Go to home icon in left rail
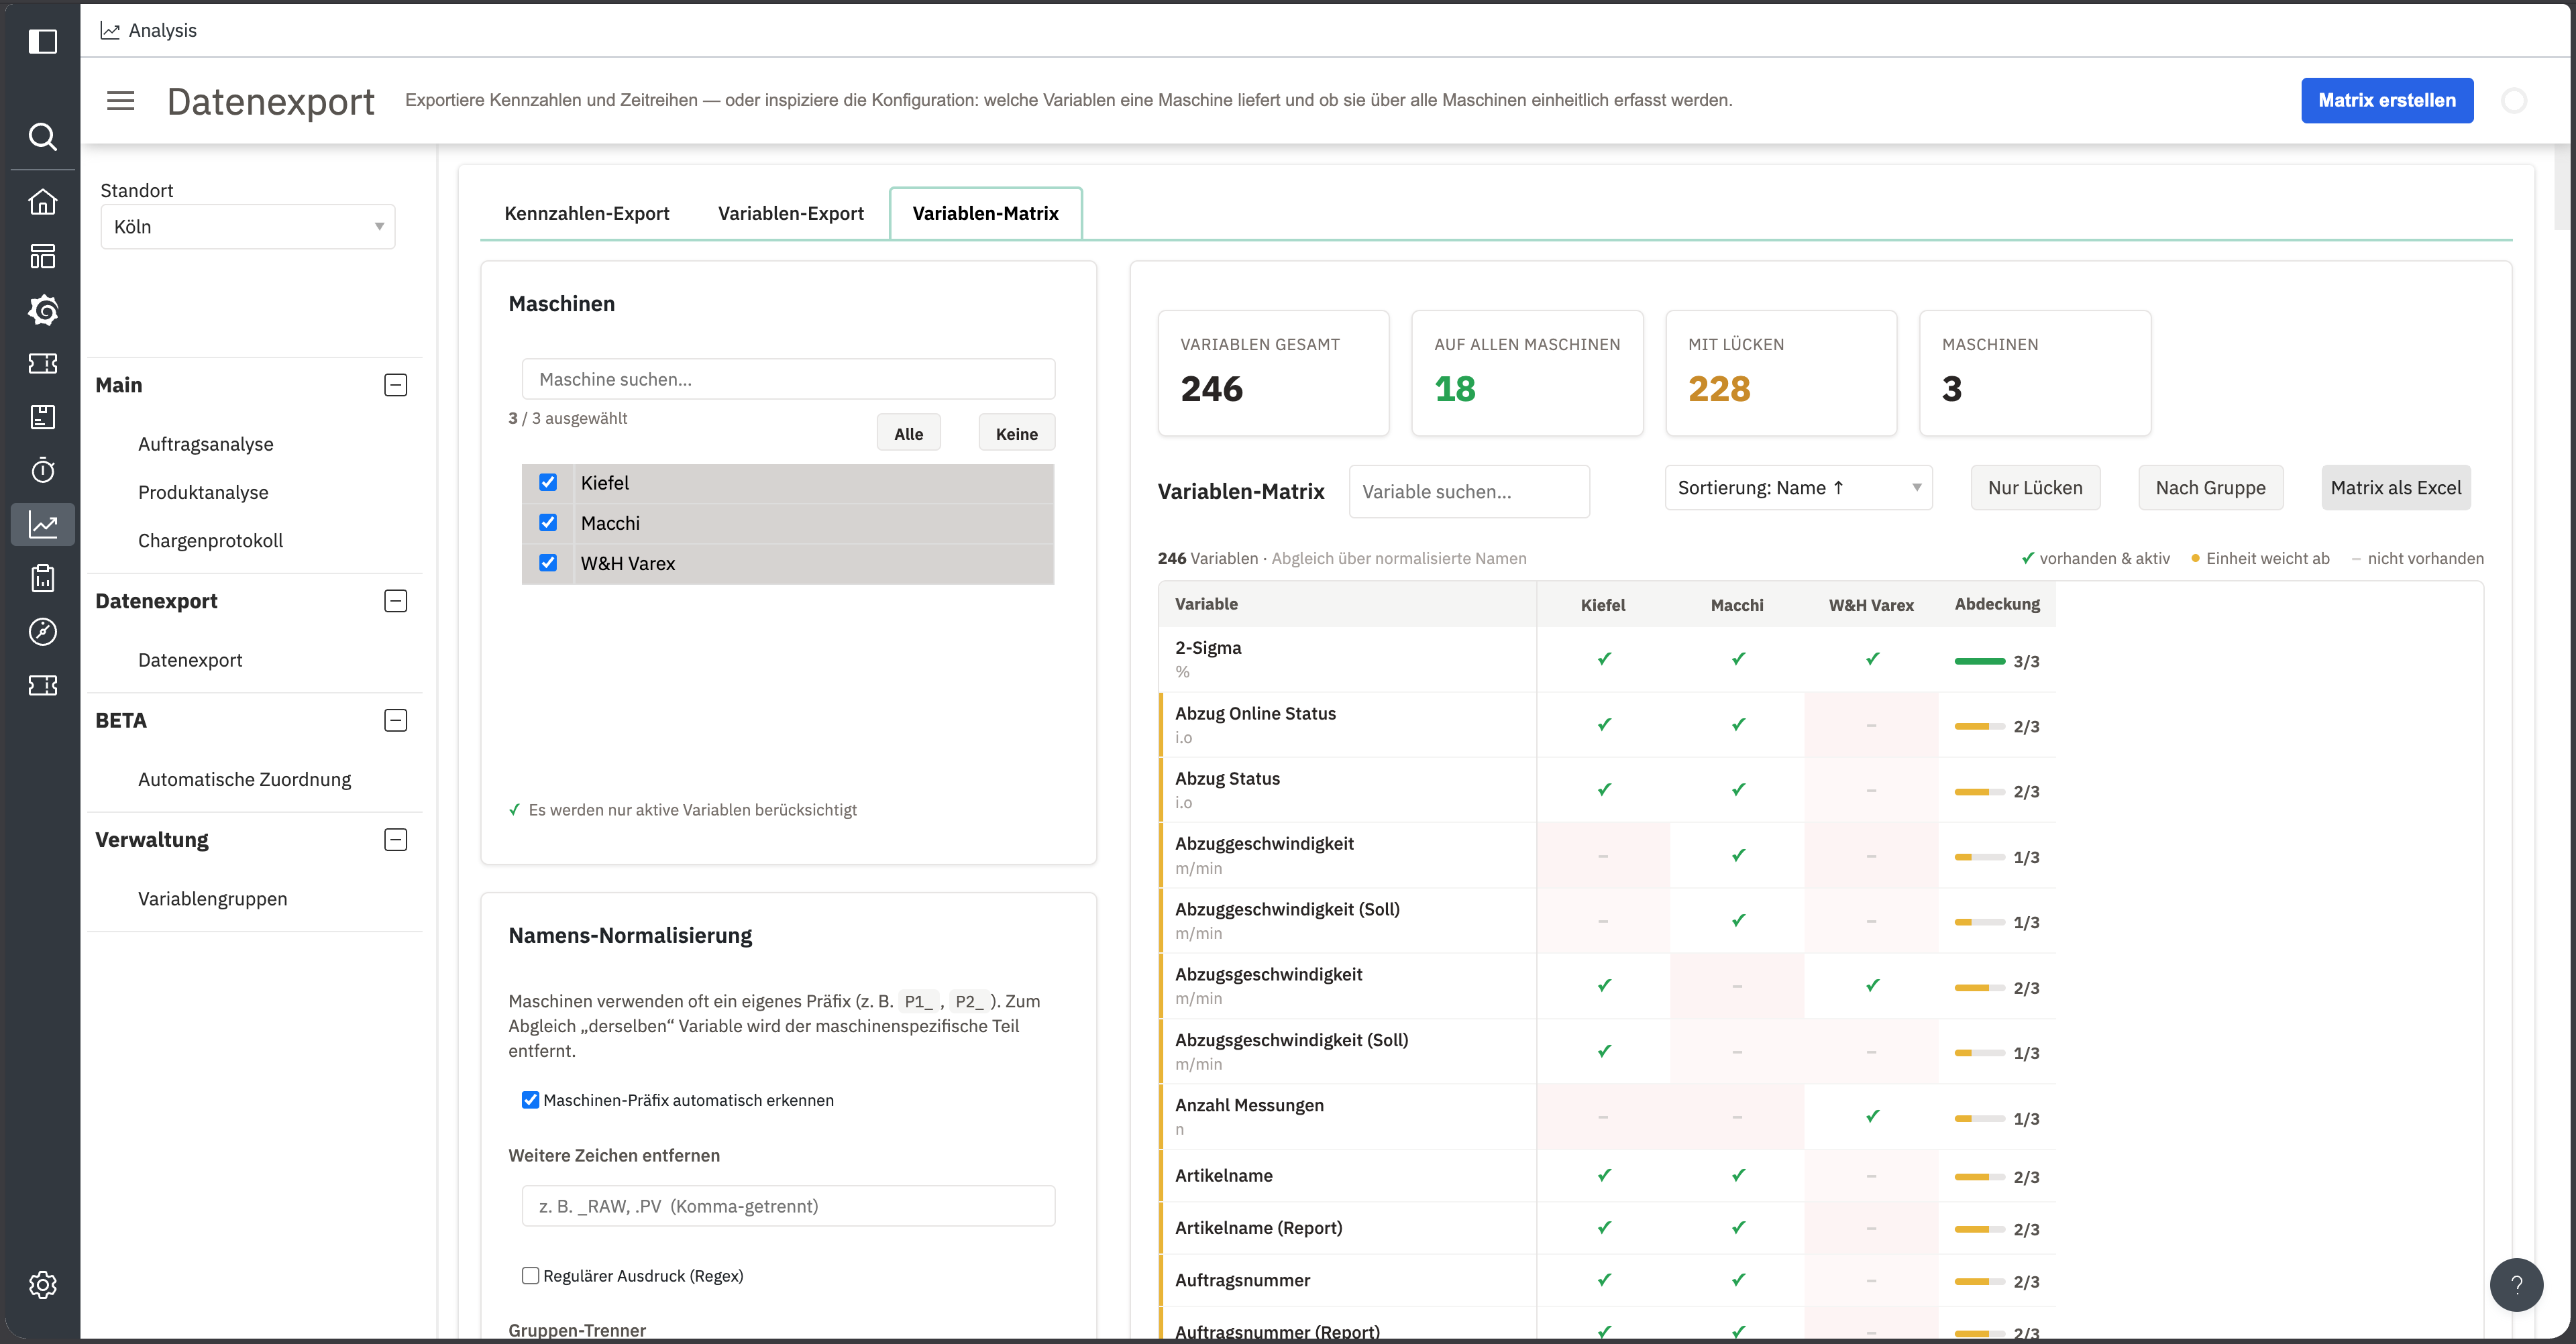 point(42,202)
